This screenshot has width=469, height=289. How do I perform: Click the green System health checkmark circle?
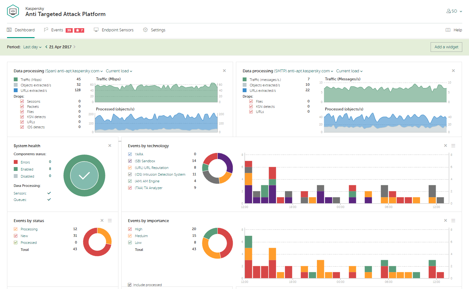pyautogui.click(x=84, y=176)
